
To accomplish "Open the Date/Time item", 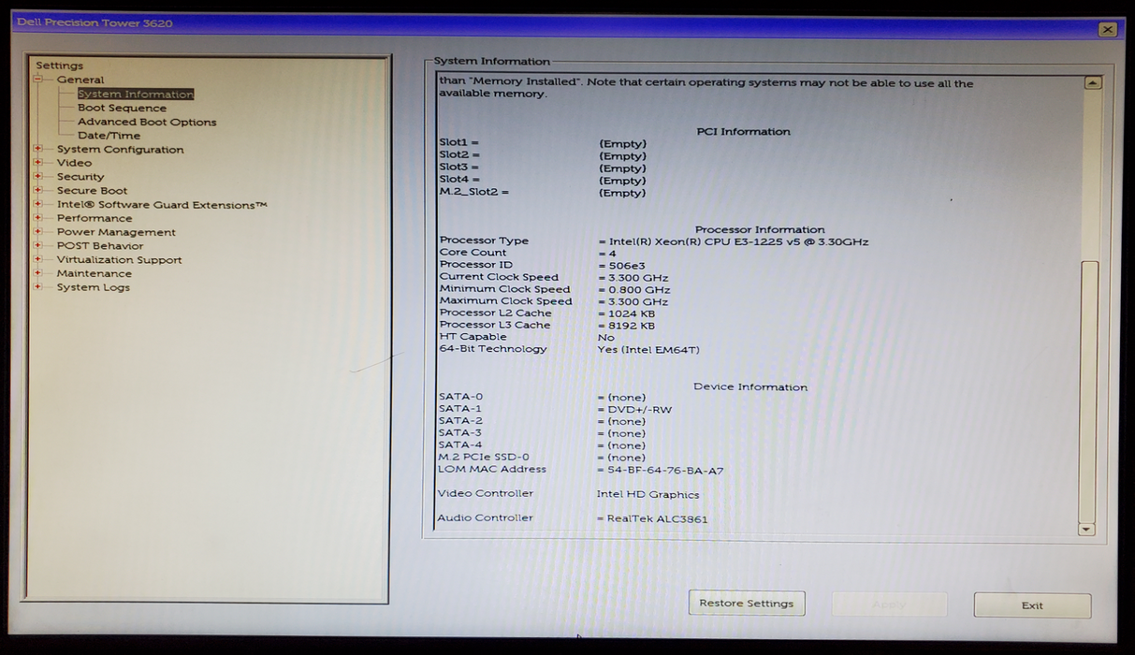I will pos(109,136).
